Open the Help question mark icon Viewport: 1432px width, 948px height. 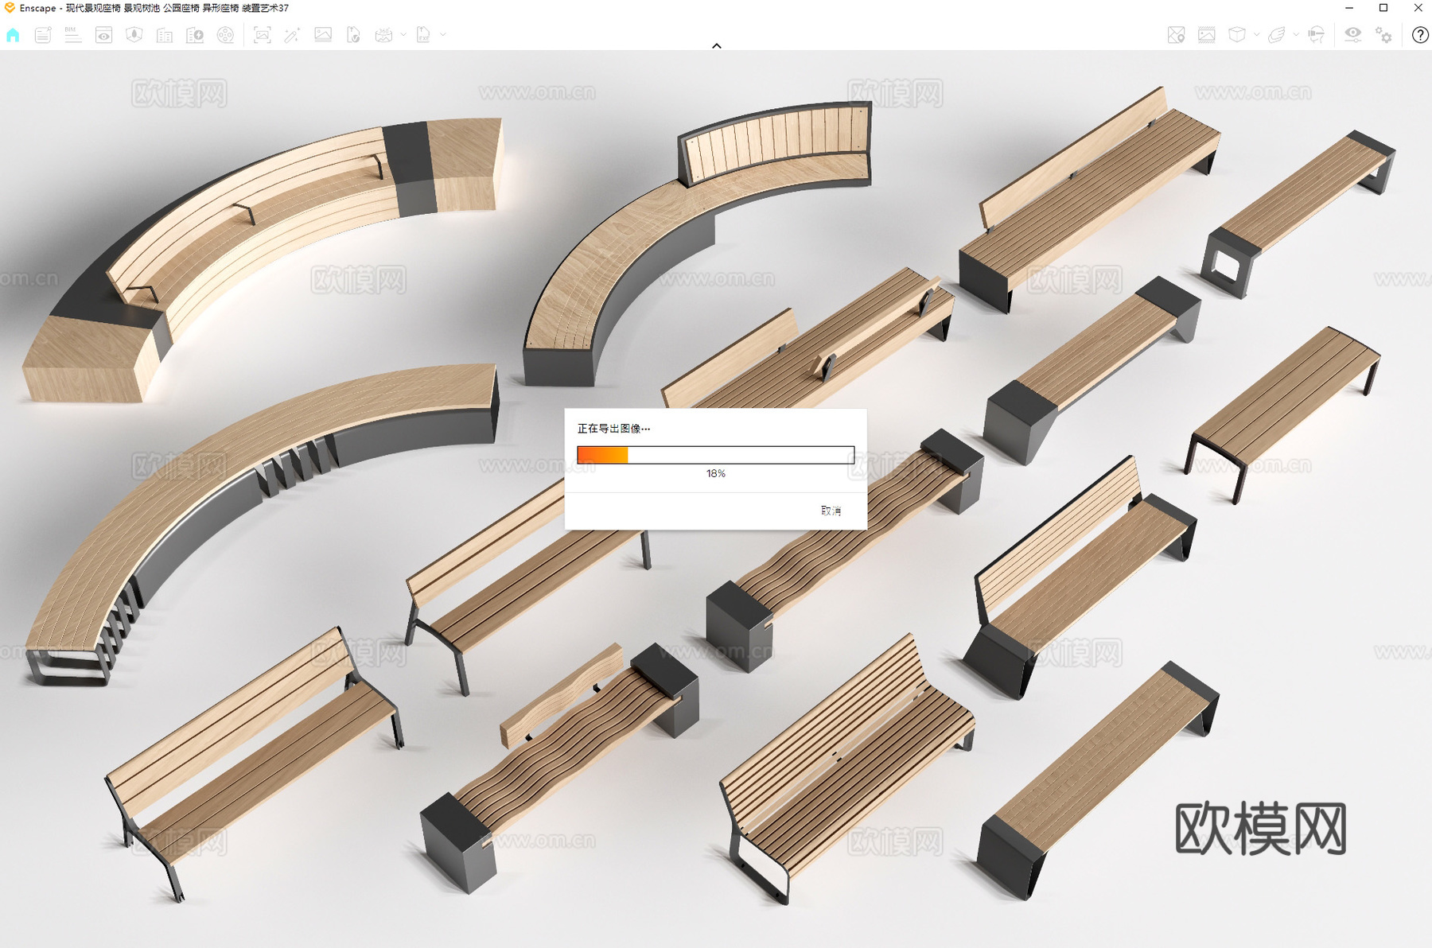(1420, 35)
